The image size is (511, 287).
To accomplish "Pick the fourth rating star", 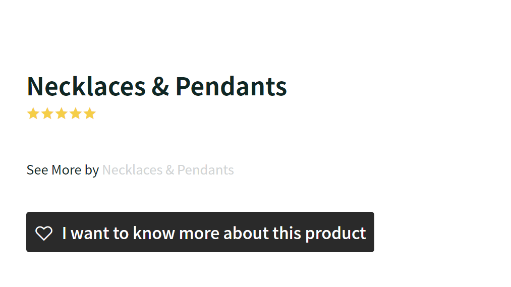I will tap(76, 113).
